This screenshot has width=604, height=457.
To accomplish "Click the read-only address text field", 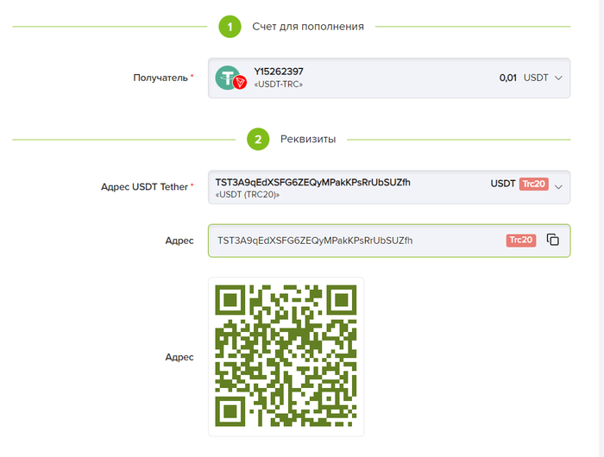I will click(354, 241).
